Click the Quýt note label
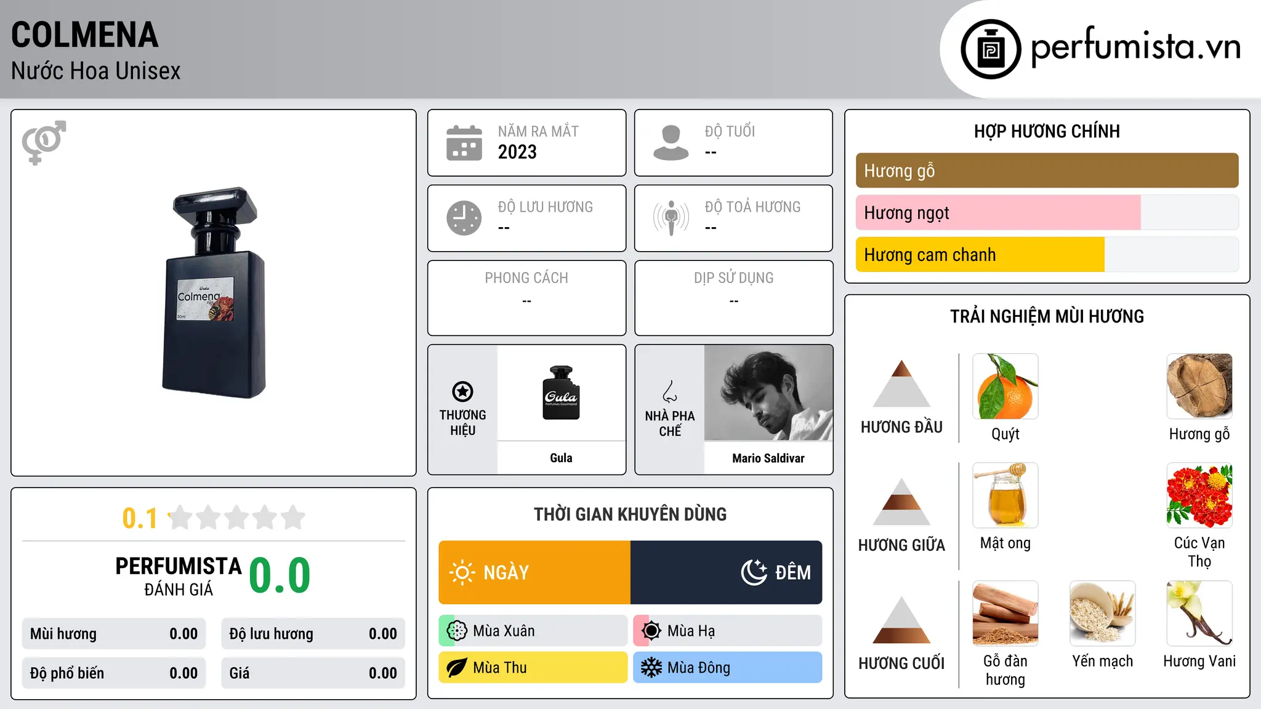 pos(1005,434)
